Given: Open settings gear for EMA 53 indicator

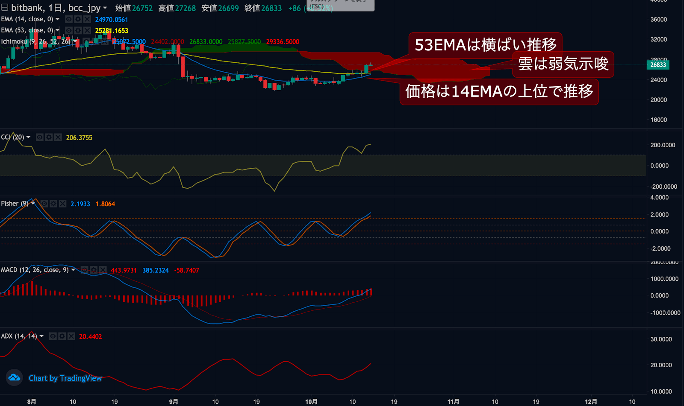Looking at the screenshot, I should [78, 30].
